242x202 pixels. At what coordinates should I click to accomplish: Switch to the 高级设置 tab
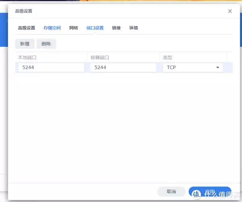click(27, 28)
